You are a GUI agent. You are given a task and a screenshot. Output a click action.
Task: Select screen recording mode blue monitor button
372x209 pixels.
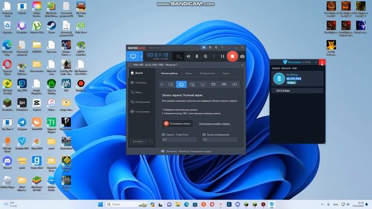133,56
